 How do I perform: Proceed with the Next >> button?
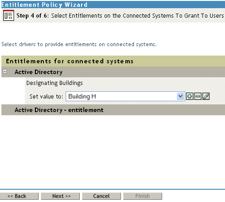click(x=61, y=196)
